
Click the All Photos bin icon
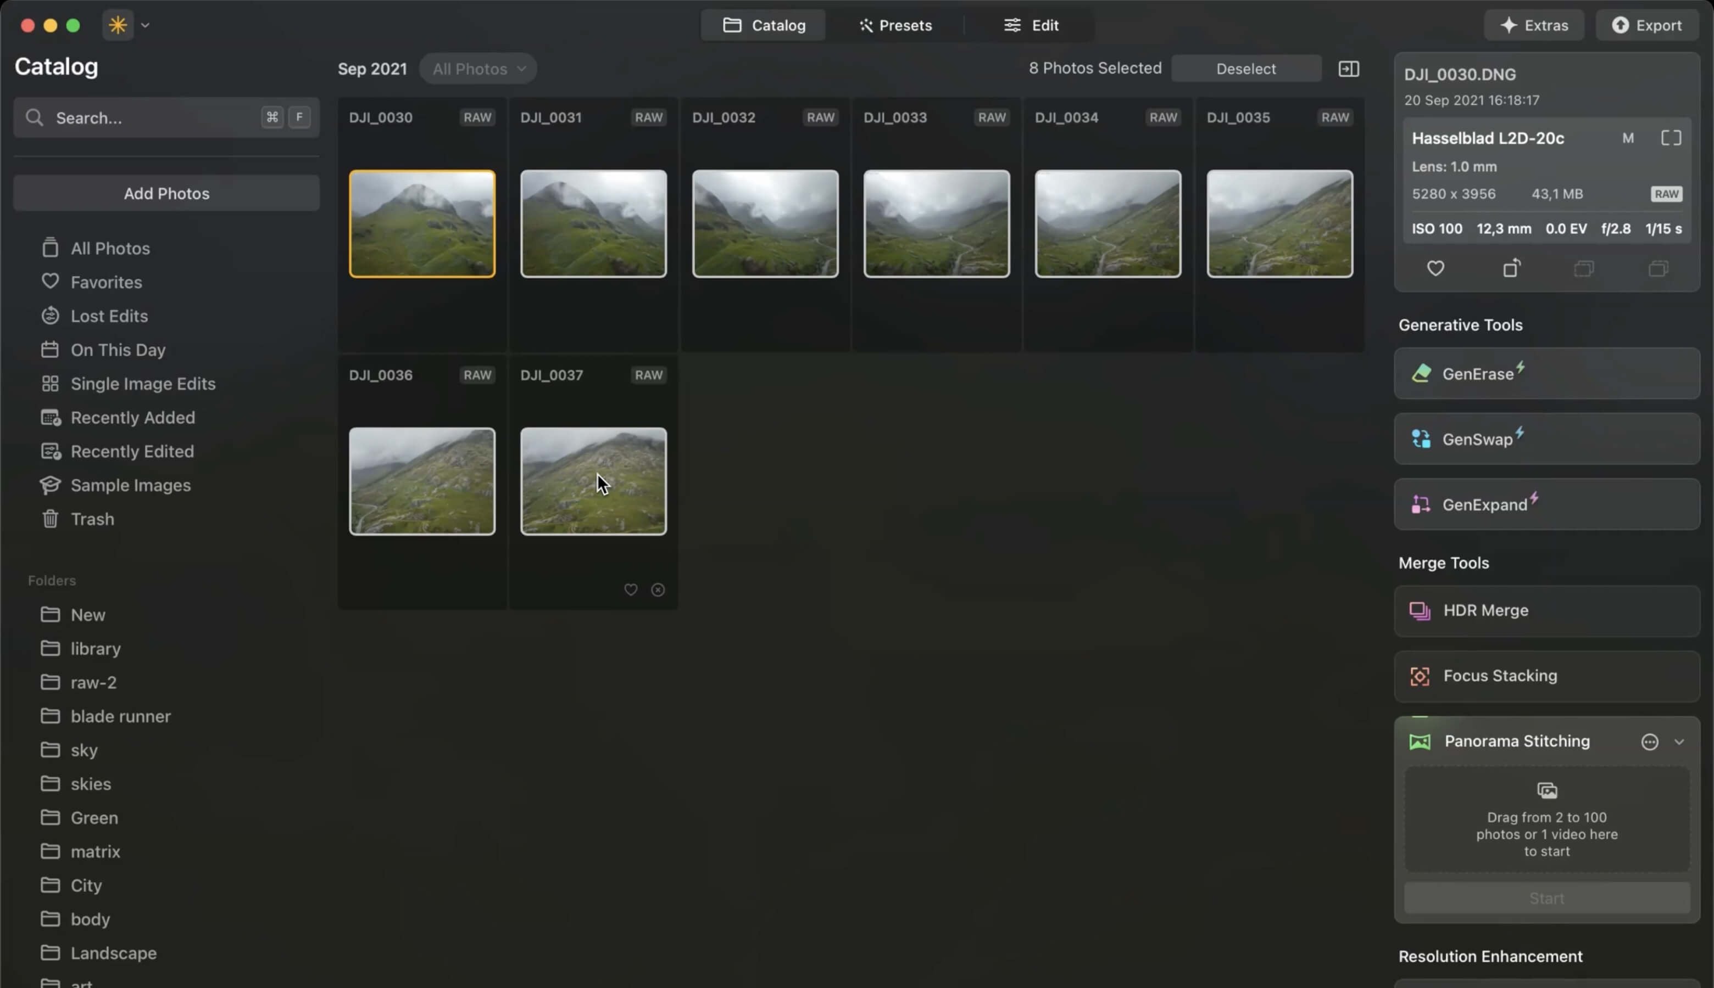coord(50,248)
